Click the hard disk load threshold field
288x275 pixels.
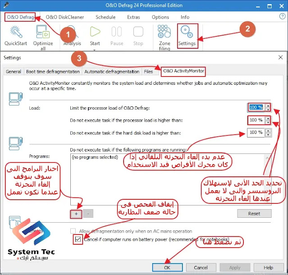click(256, 133)
